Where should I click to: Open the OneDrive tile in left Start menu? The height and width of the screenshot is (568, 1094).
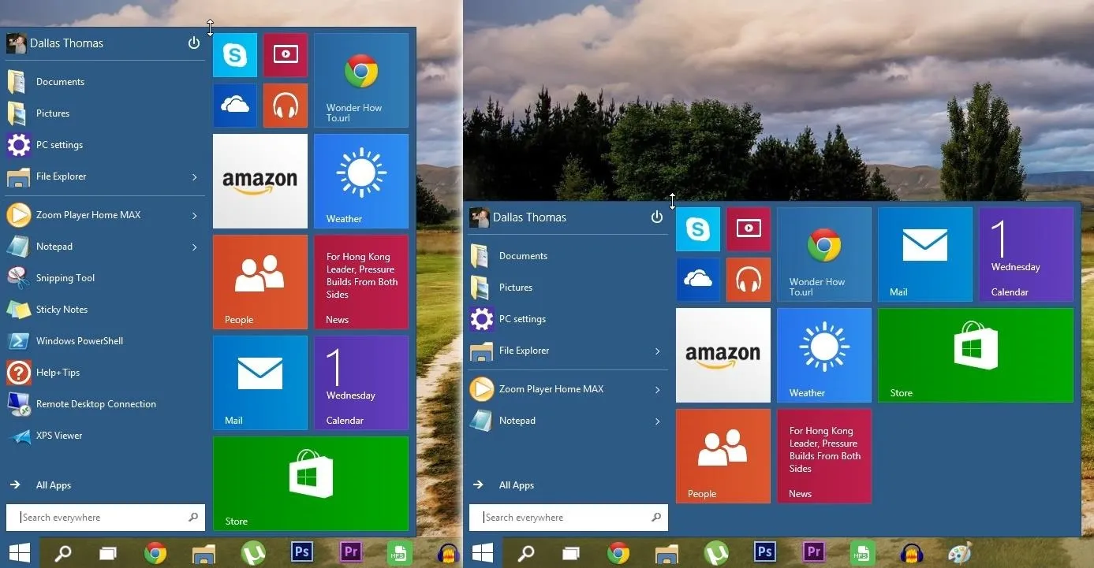pos(235,106)
